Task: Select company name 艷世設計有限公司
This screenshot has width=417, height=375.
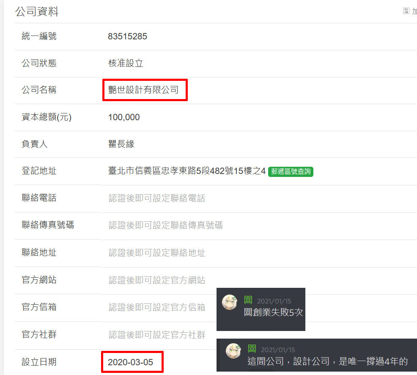Action: tap(143, 90)
